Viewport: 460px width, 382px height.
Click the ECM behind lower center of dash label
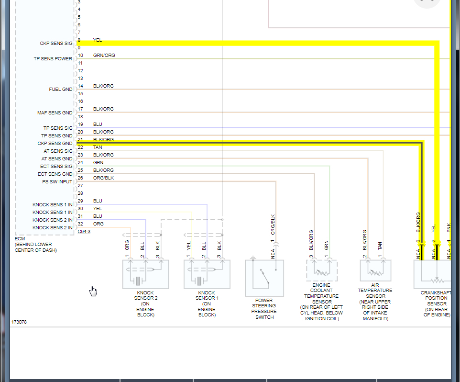pos(36,245)
